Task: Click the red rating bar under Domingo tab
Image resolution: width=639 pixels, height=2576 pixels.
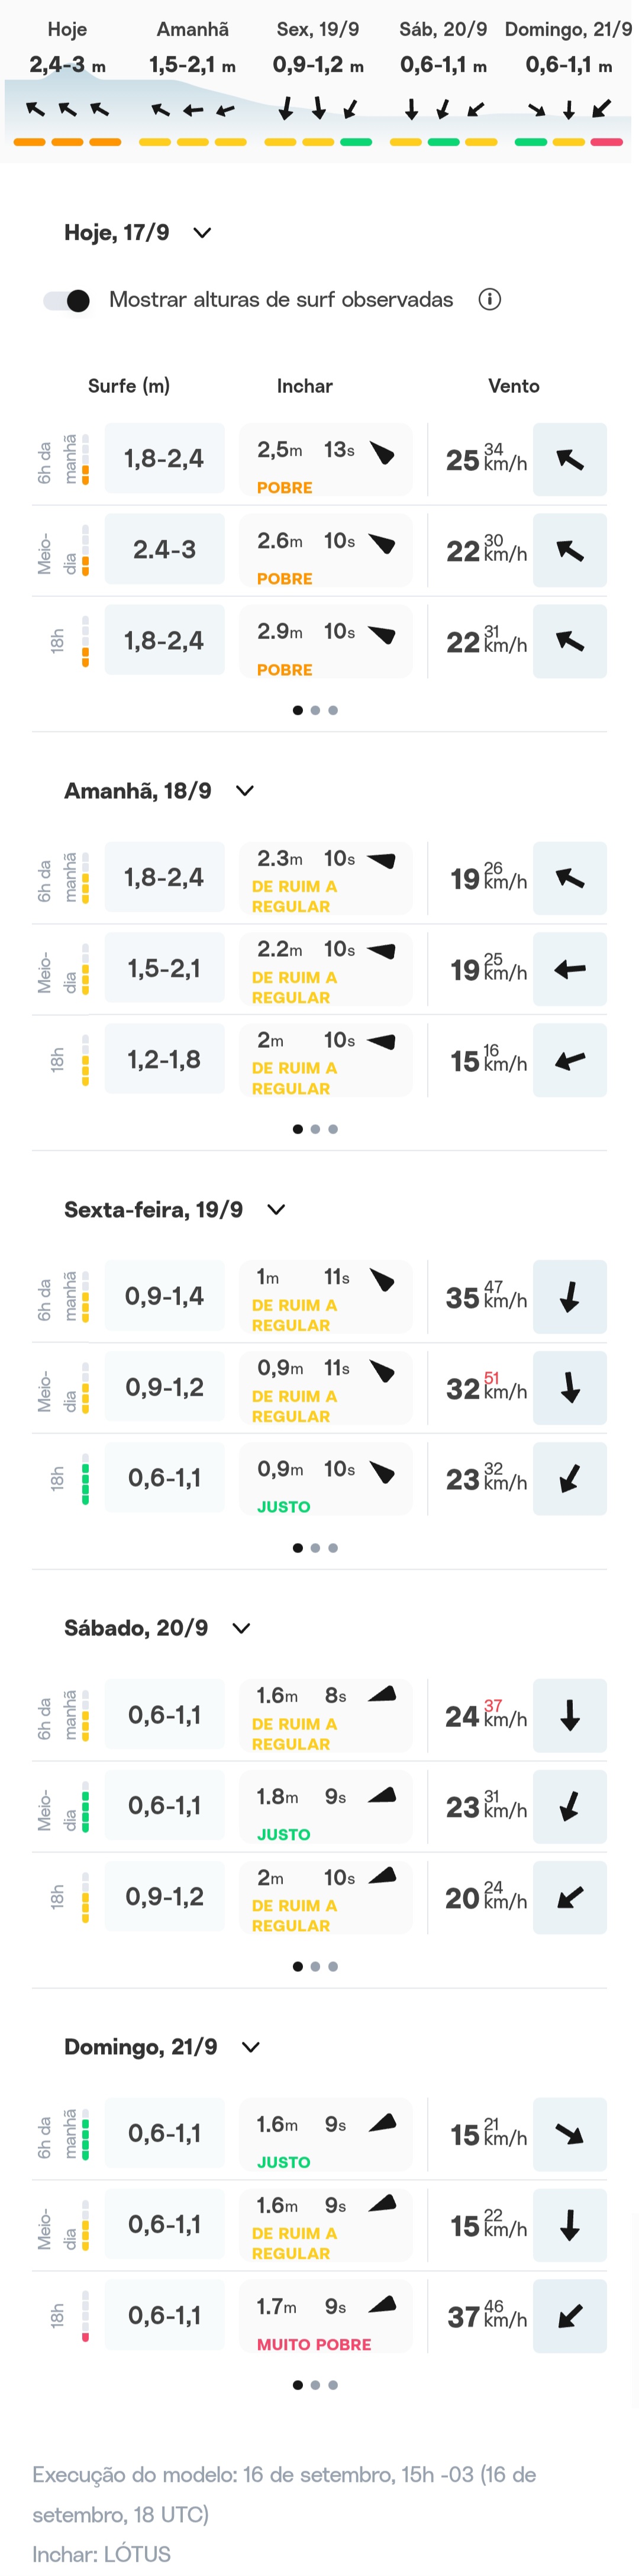Action: click(607, 142)
